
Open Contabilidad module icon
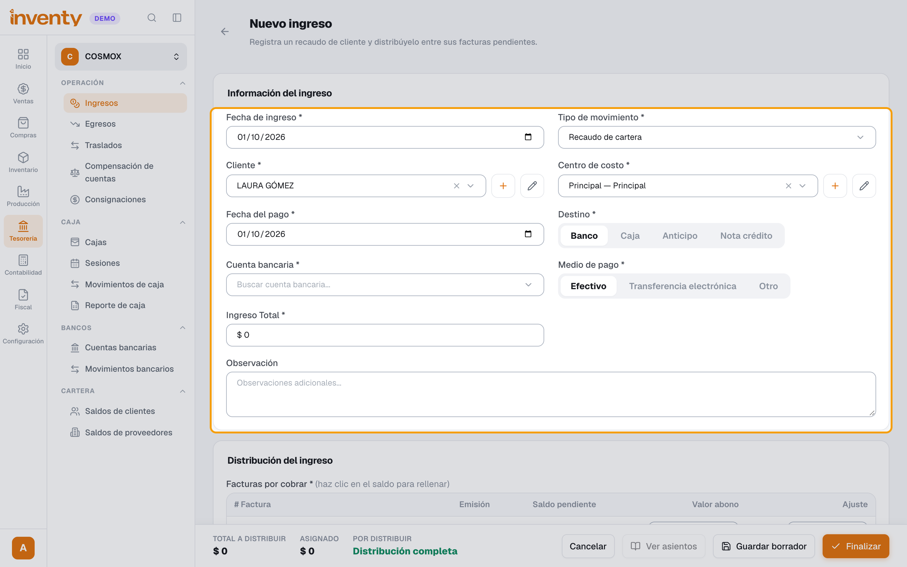tap(23, 265)
